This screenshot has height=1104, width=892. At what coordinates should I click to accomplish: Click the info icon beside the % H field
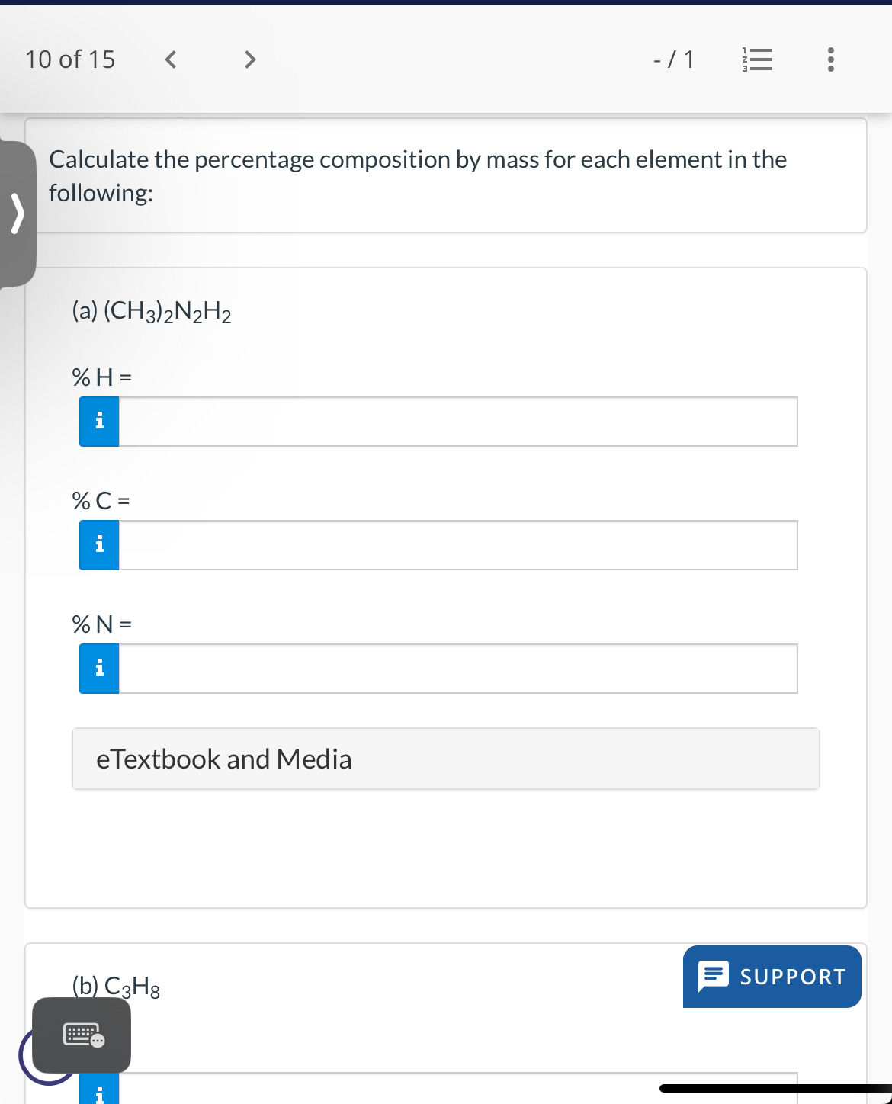coord(98,421)
